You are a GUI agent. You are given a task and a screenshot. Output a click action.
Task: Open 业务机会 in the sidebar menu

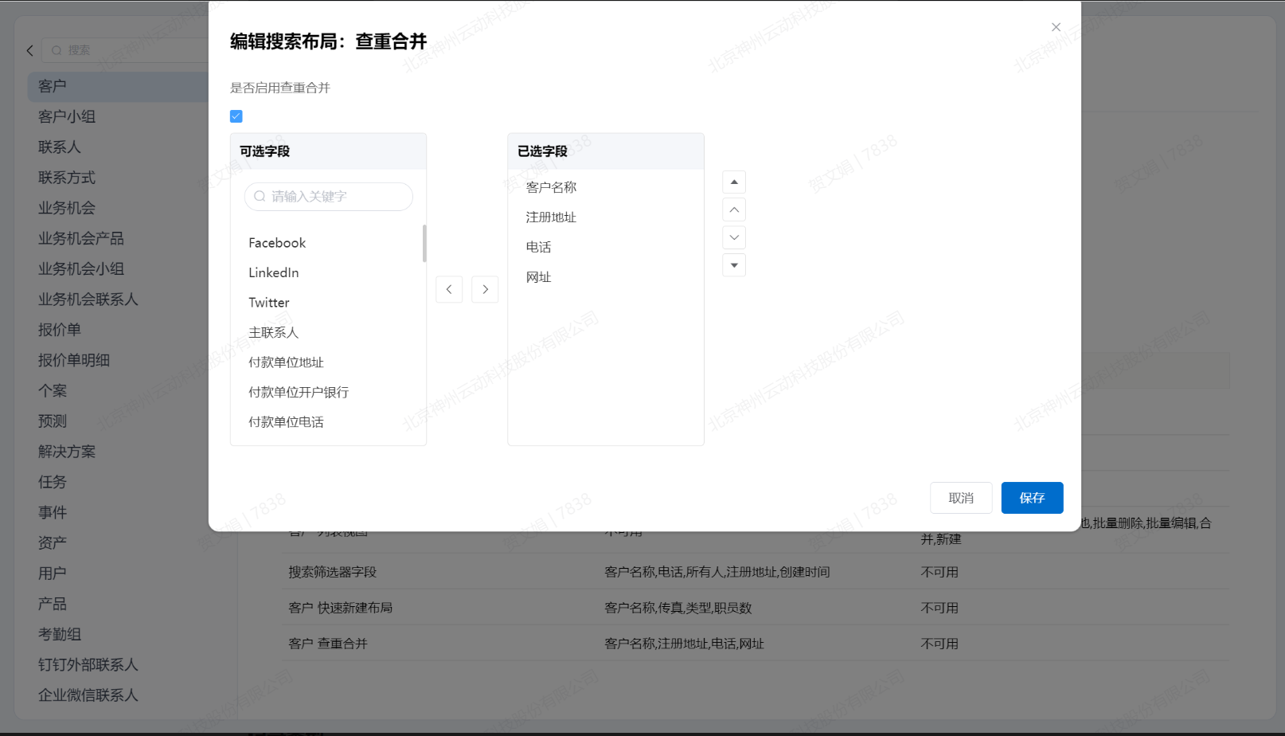click(67, 208)
